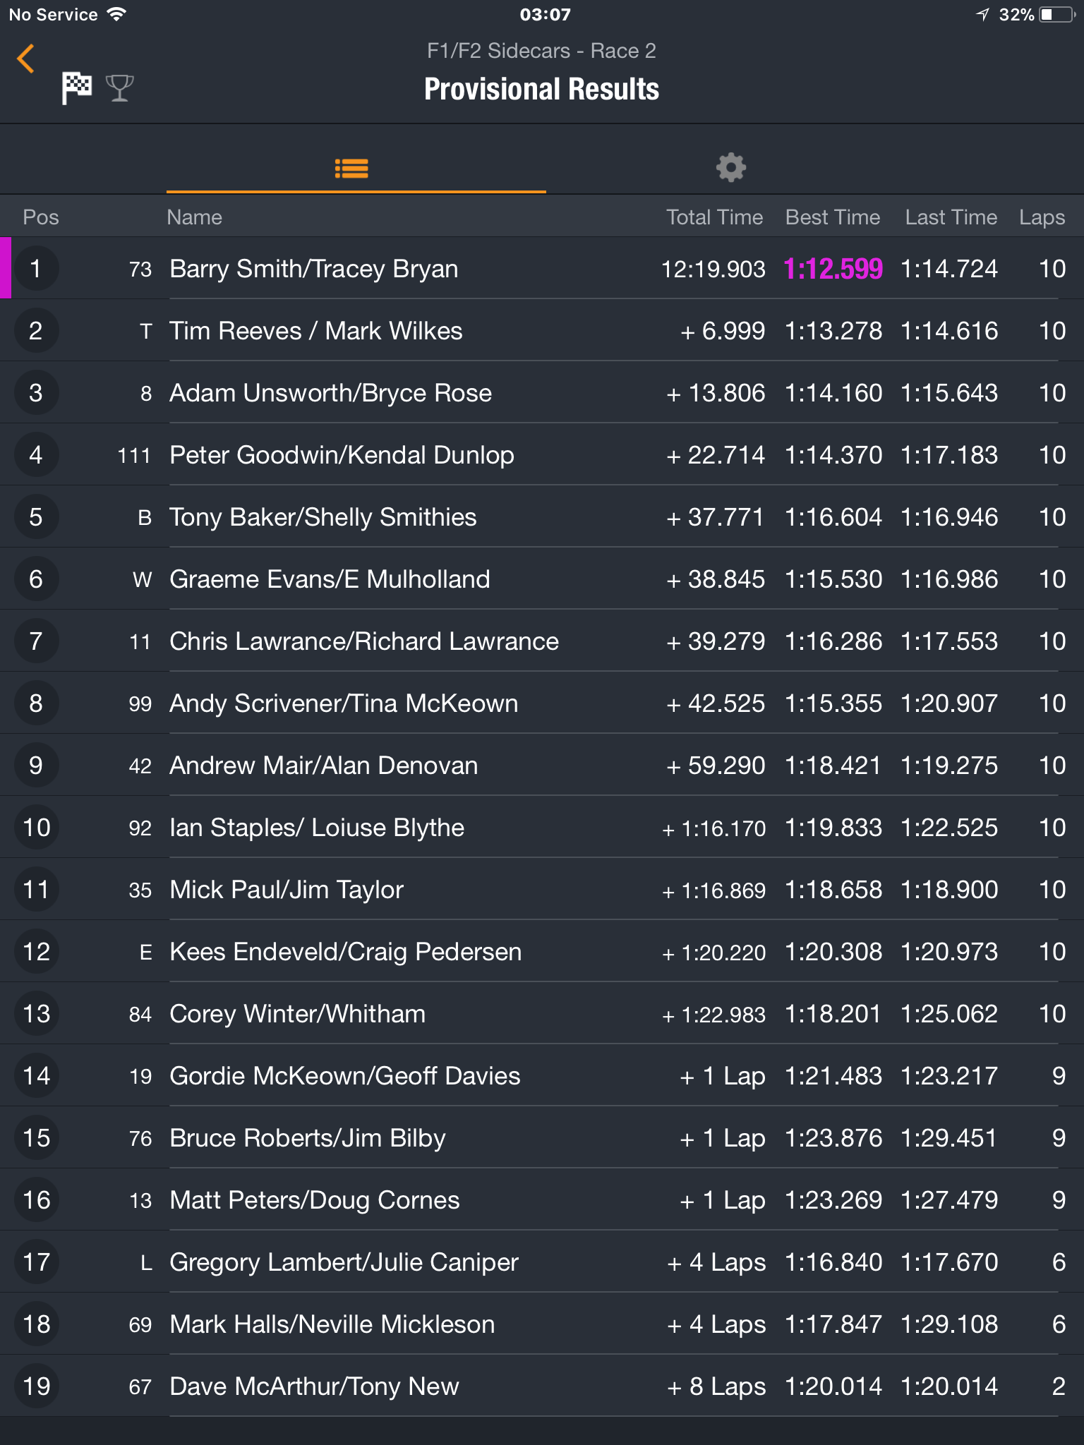Viewport: 1084px width, 1445px height.
Task: Tap the position 1 circle badge
Action: [x=36, y=268]
